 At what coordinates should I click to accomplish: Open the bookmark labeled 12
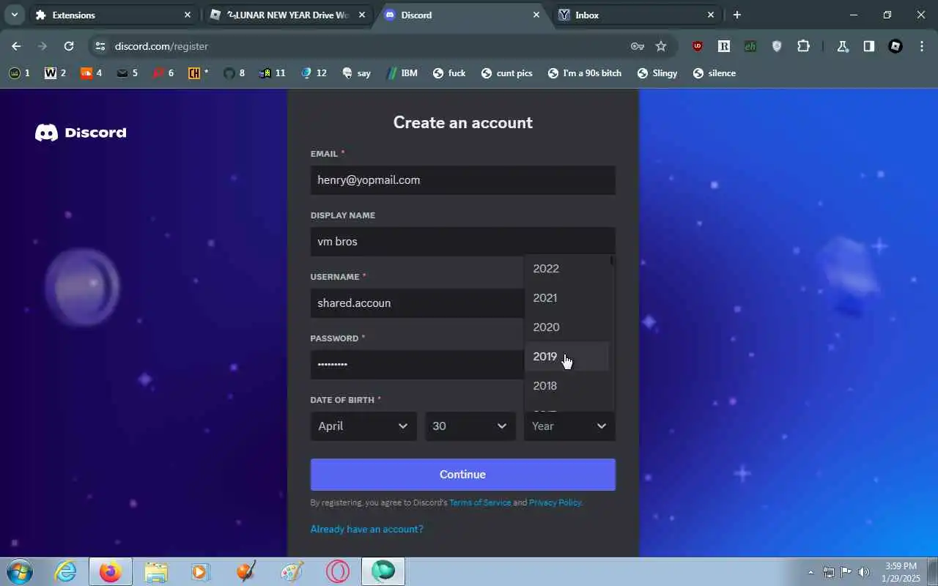pyautogui.click(x=313, y=73)
